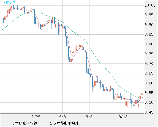The width and height of the screenshot is (158, 127).
Task: Click the 5本移動平均線 legend text
Action: [25, 123]
